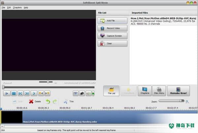
Task: Click the video seek bar track
Action: [49, 87]
